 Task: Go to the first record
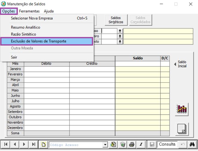(x=6, y=144)
